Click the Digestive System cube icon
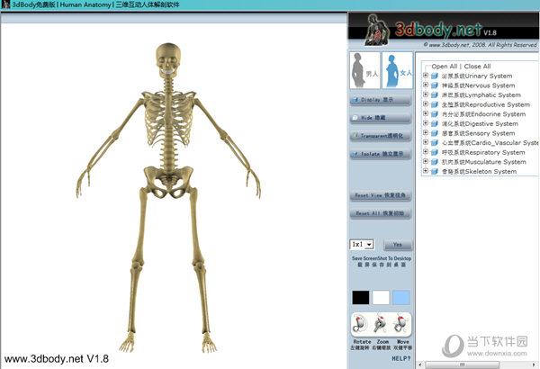The height and width of the screenshot is (369, 540). coord(435,123)
